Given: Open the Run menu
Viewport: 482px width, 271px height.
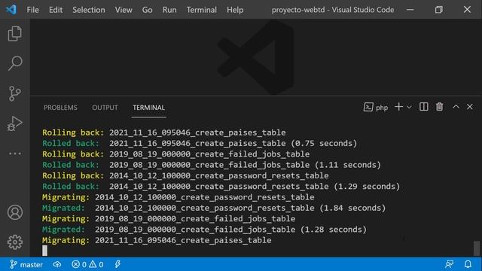Looking at the screenshot, I should click(169, 10).
